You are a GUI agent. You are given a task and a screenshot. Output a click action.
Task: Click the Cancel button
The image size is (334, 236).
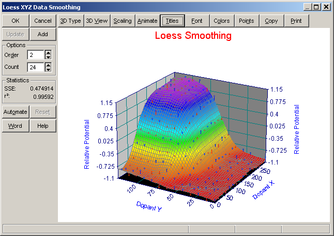[43, 21]
